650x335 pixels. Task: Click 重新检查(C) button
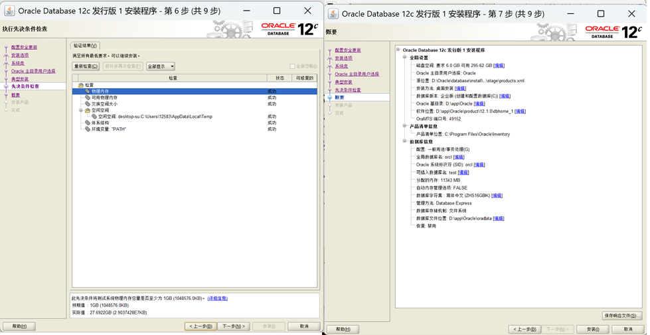[x=86, y=66]
